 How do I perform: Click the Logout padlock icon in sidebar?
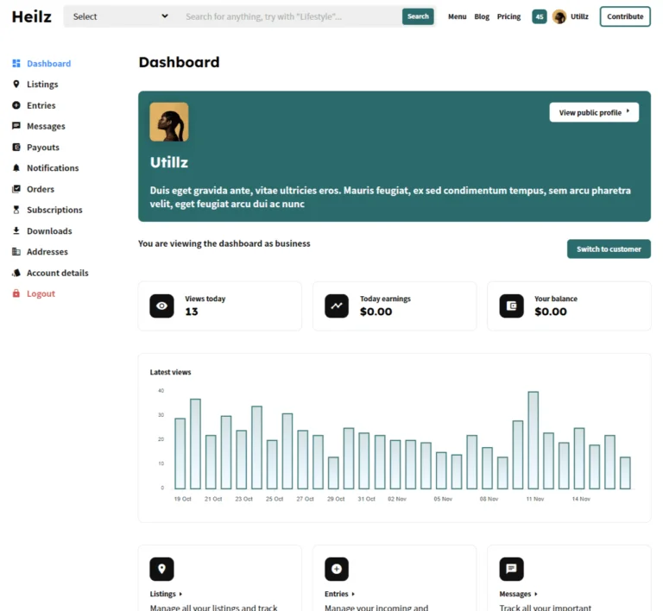(x=16, y=294)
